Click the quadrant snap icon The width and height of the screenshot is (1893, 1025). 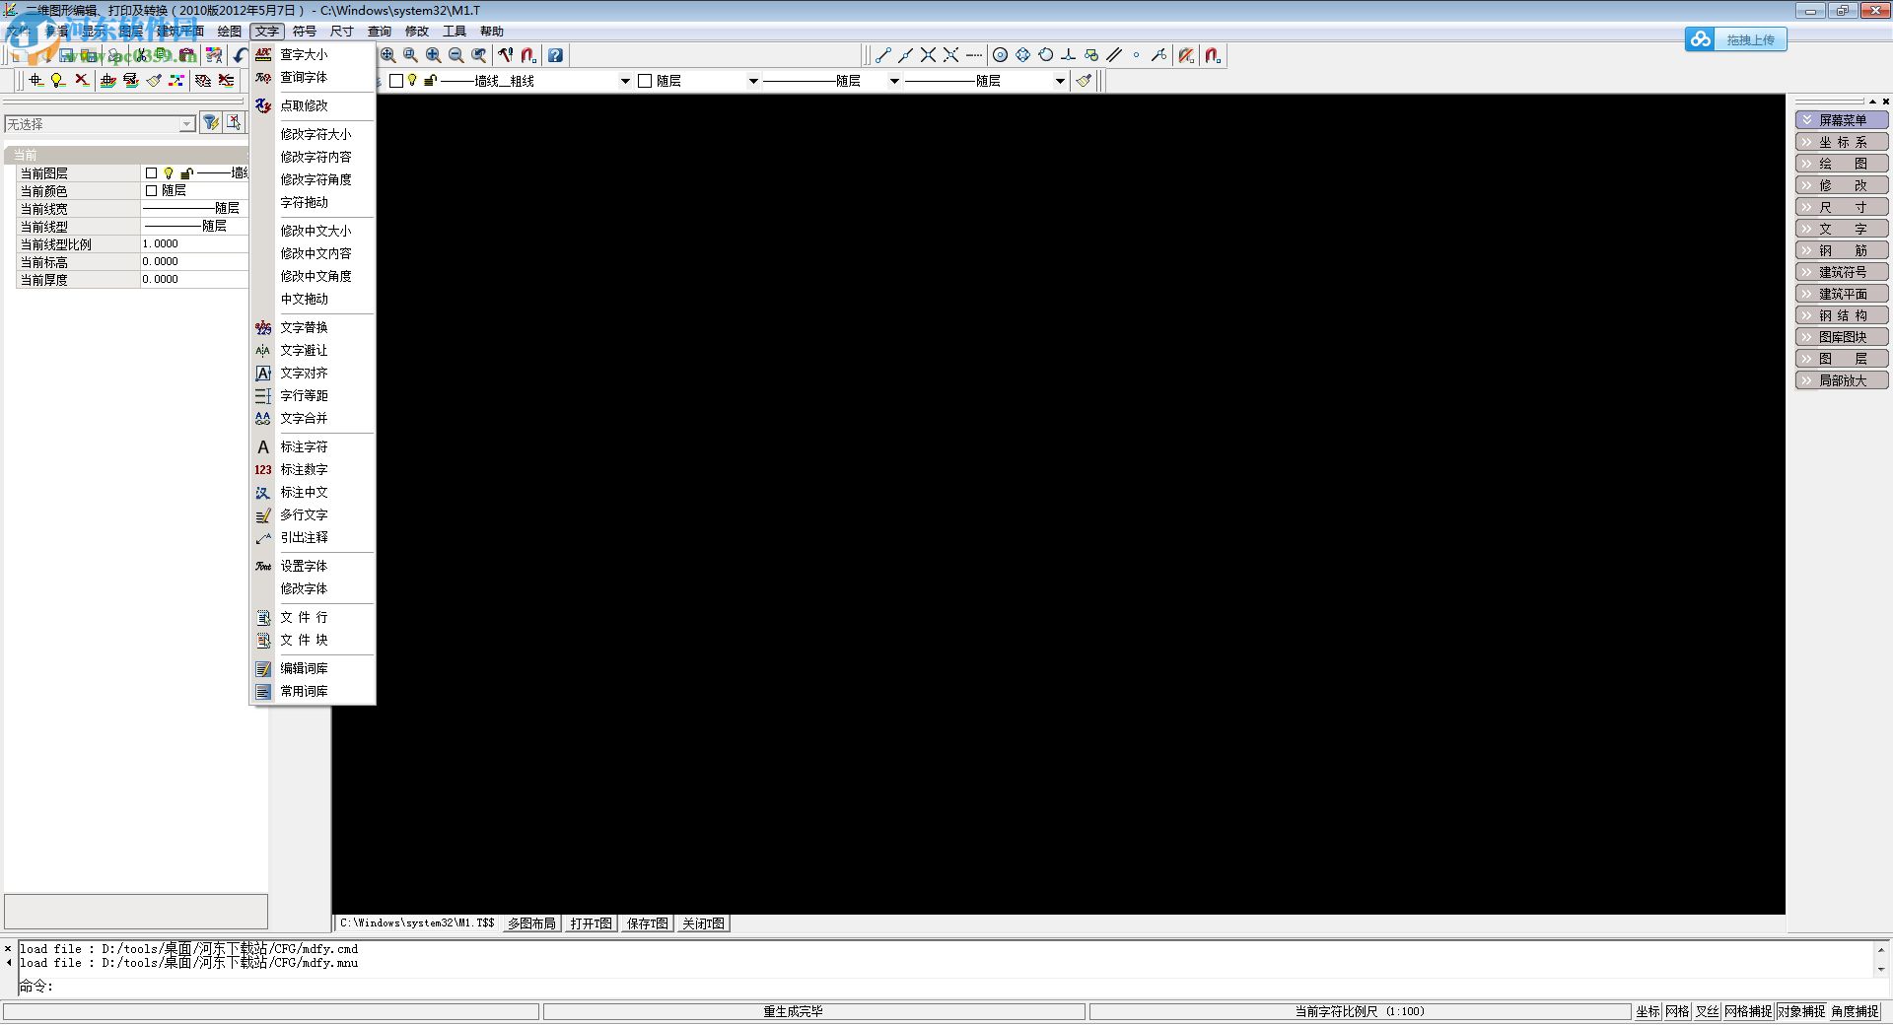click(x=1022, y=55)
